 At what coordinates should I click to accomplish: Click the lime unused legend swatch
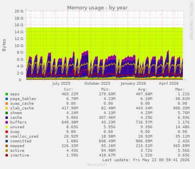coord(7,127)
